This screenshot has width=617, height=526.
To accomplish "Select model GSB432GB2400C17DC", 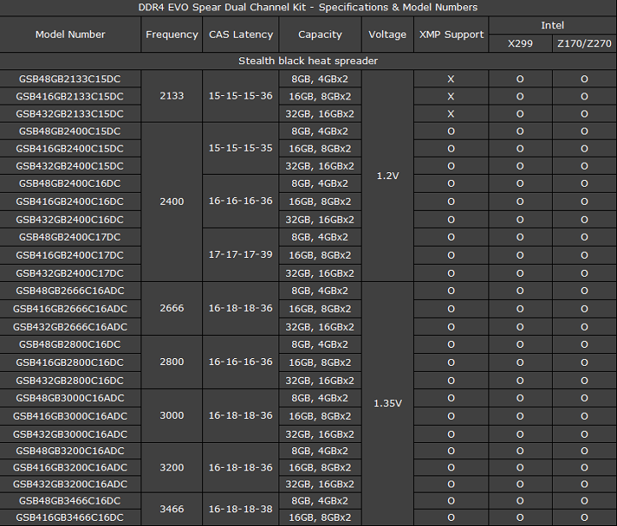I will 70,273.
